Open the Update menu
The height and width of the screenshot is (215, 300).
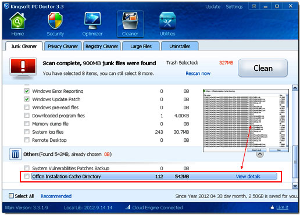(213, 7)
